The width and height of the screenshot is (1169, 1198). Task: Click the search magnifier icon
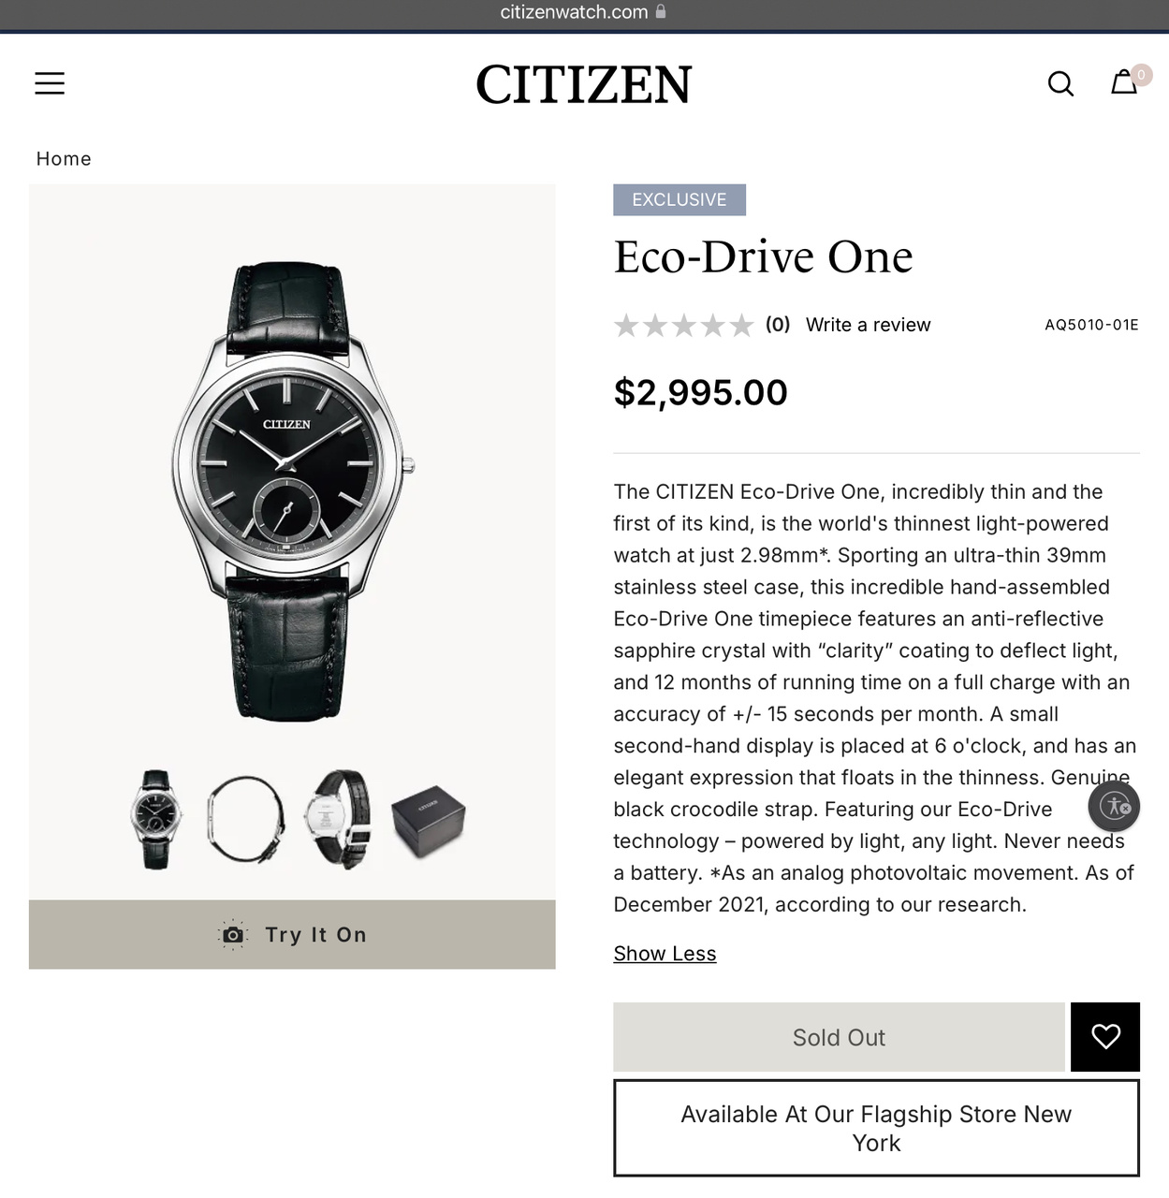1060,83
